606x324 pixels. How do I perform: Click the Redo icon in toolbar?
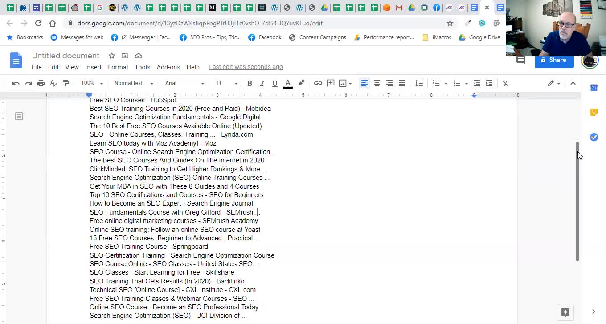point(29,83)
